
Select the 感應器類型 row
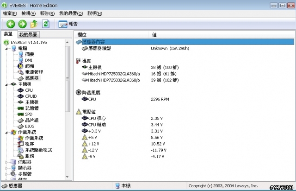pyautogui.click(x=185, y=49)
